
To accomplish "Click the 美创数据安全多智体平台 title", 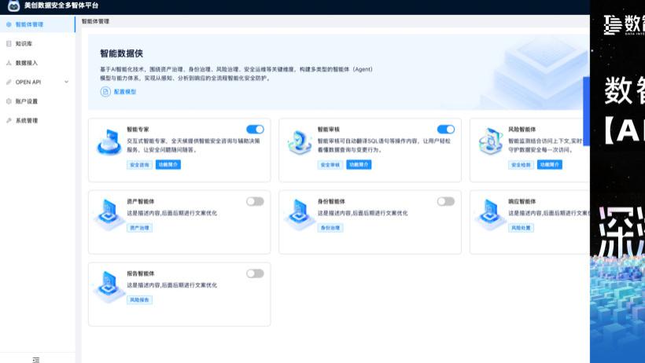I will tap(61, 5).
